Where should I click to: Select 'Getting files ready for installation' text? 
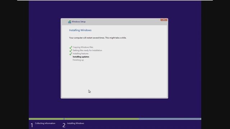pos(87,50)
